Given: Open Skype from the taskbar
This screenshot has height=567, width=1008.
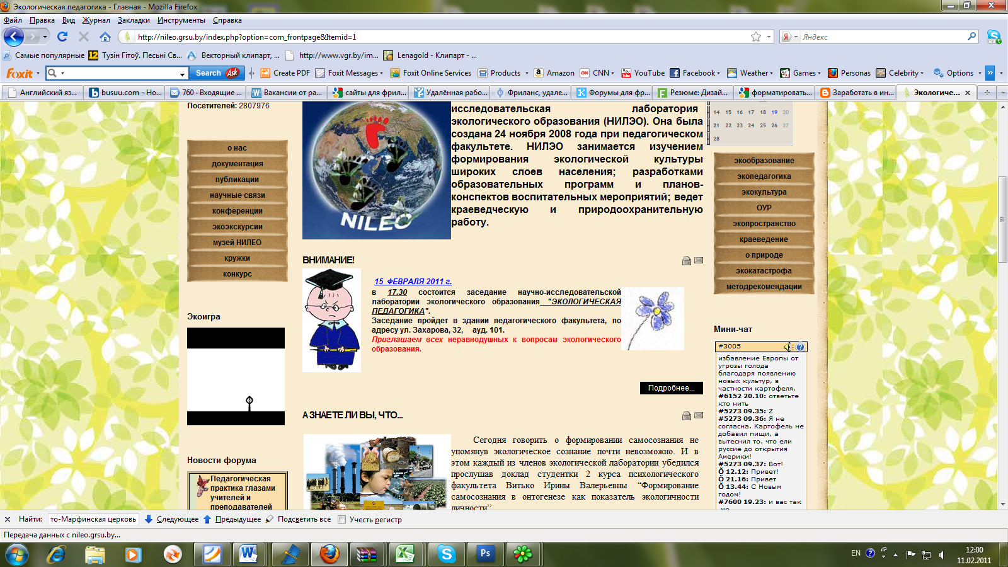Looking at the screenshot, I should [446, 554].
